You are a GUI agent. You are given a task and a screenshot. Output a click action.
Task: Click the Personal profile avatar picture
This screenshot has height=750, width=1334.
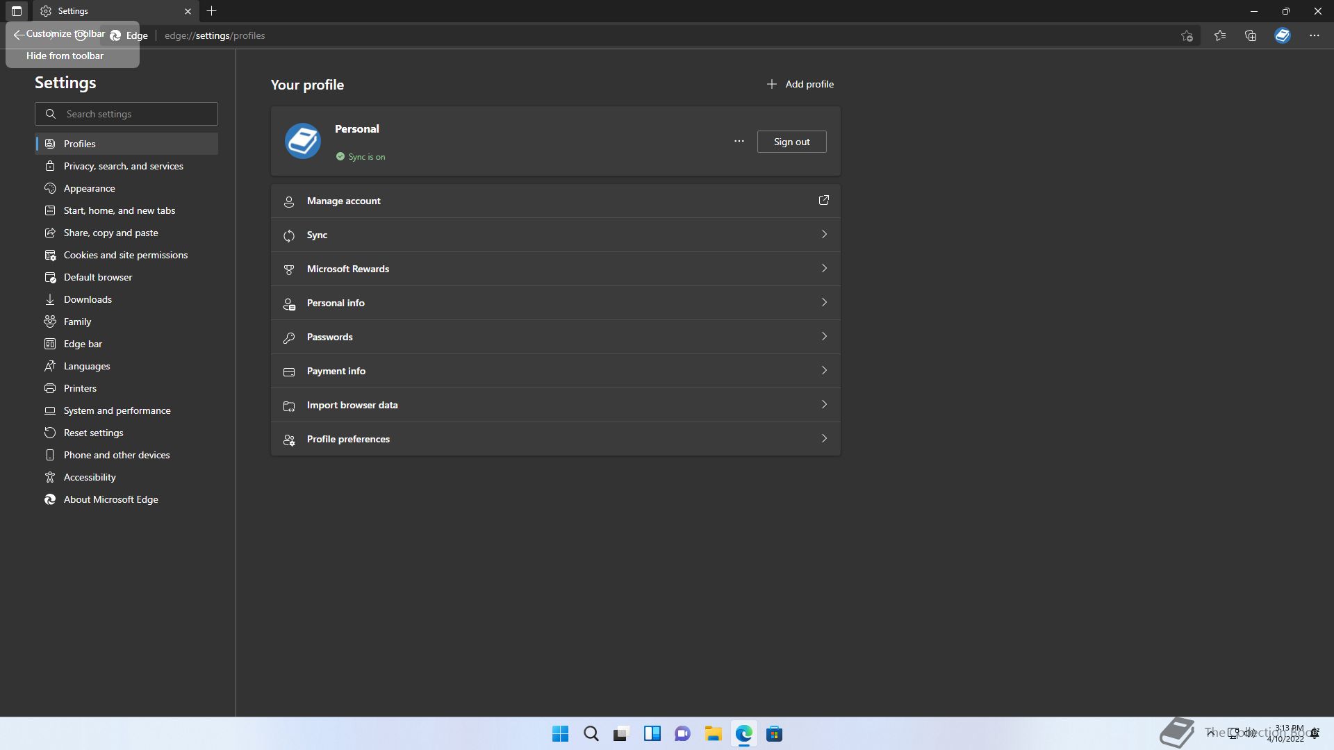(303, 141)
